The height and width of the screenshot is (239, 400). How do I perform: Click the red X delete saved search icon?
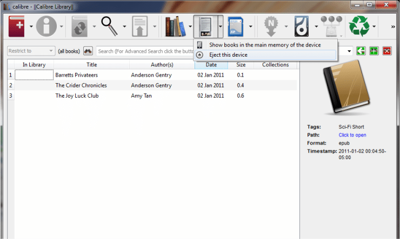click(x=387, y=51)
